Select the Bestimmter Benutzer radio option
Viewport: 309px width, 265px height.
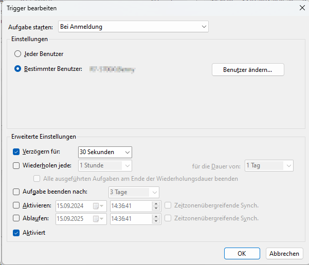click(x=18, y=69)
